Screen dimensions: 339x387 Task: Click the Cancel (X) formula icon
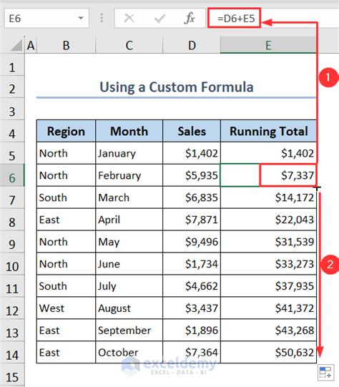[x=129, y=19]
